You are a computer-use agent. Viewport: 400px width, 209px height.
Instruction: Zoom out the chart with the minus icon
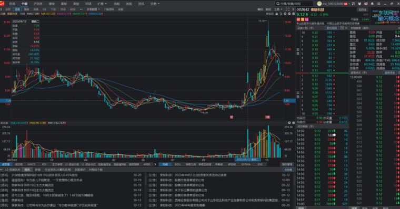click(x=289, y=14)
